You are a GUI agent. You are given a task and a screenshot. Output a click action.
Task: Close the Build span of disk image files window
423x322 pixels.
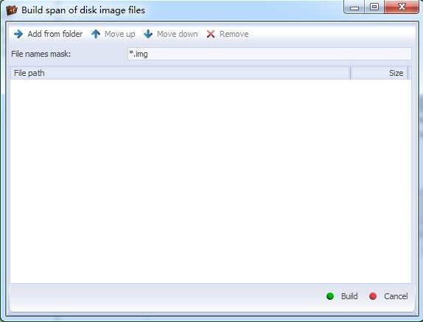tap(402, 7)
